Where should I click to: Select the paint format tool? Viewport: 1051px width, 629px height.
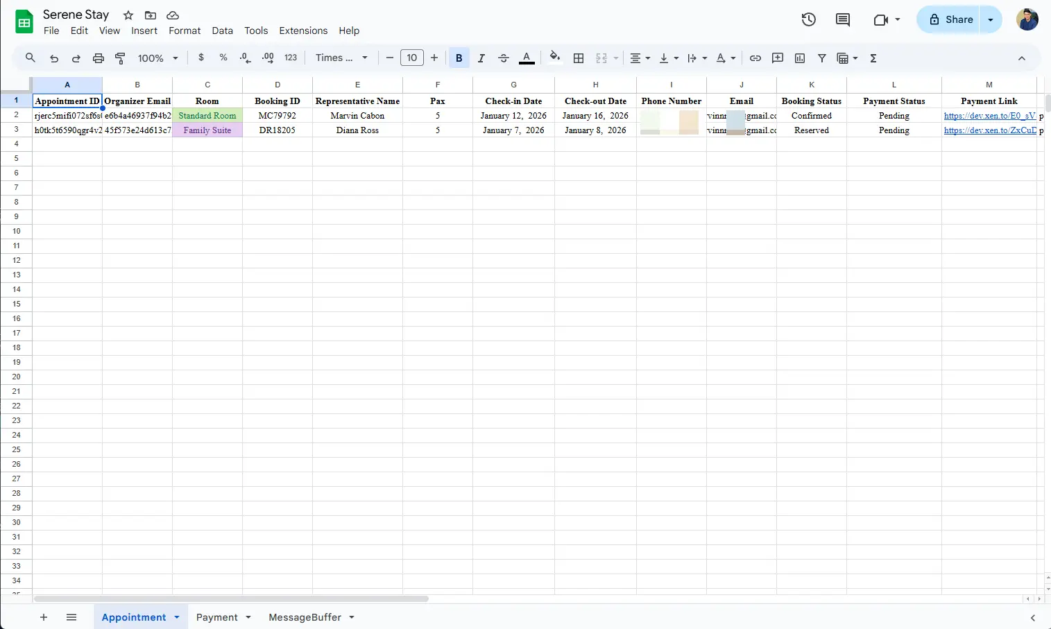[x=120, y=58]
